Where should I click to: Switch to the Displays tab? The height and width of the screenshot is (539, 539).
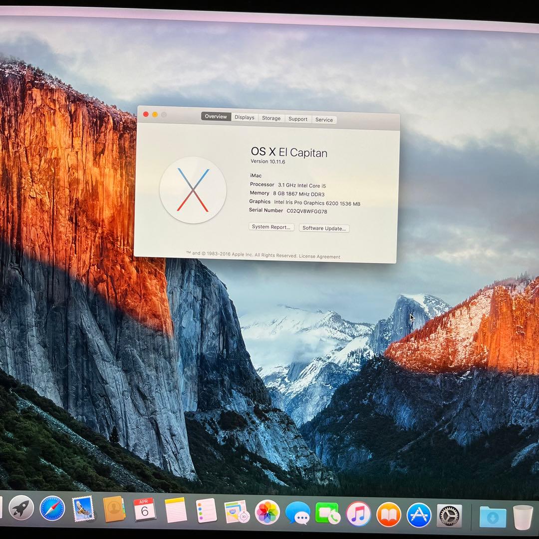[x=244, y=118]
